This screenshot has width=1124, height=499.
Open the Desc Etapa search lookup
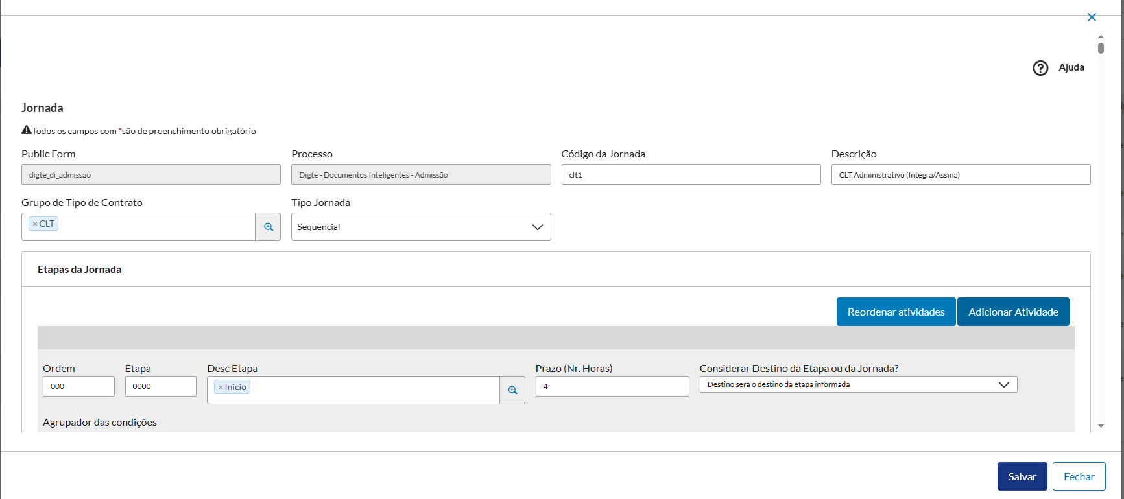[x=512, y=390]
